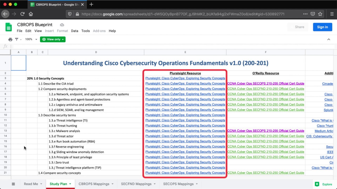Click the Google Sheets home logo
The height and width of the screenshot is (189, 337).
9,27
